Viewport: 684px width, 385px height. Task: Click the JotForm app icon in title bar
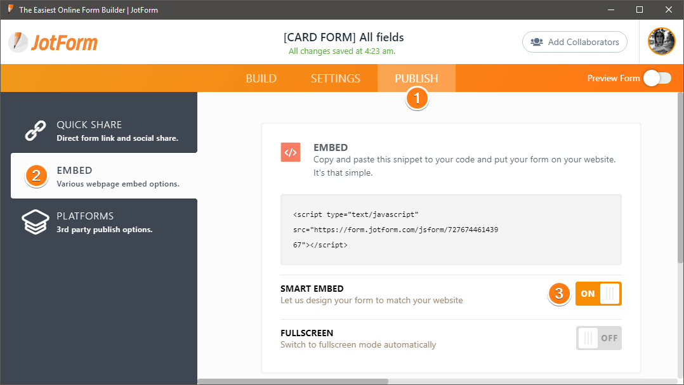click(10, 10)
